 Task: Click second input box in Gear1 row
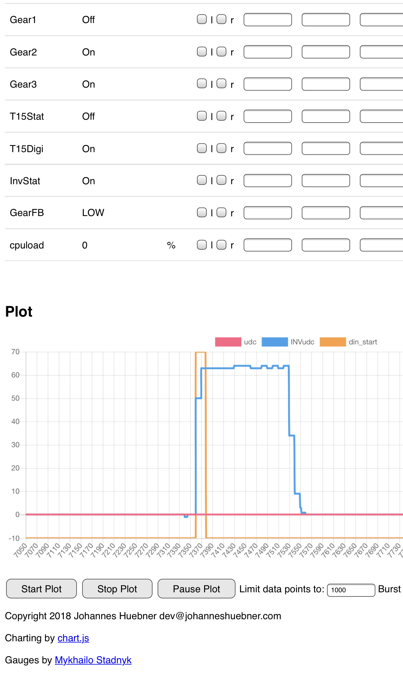(x=326, y=19)
